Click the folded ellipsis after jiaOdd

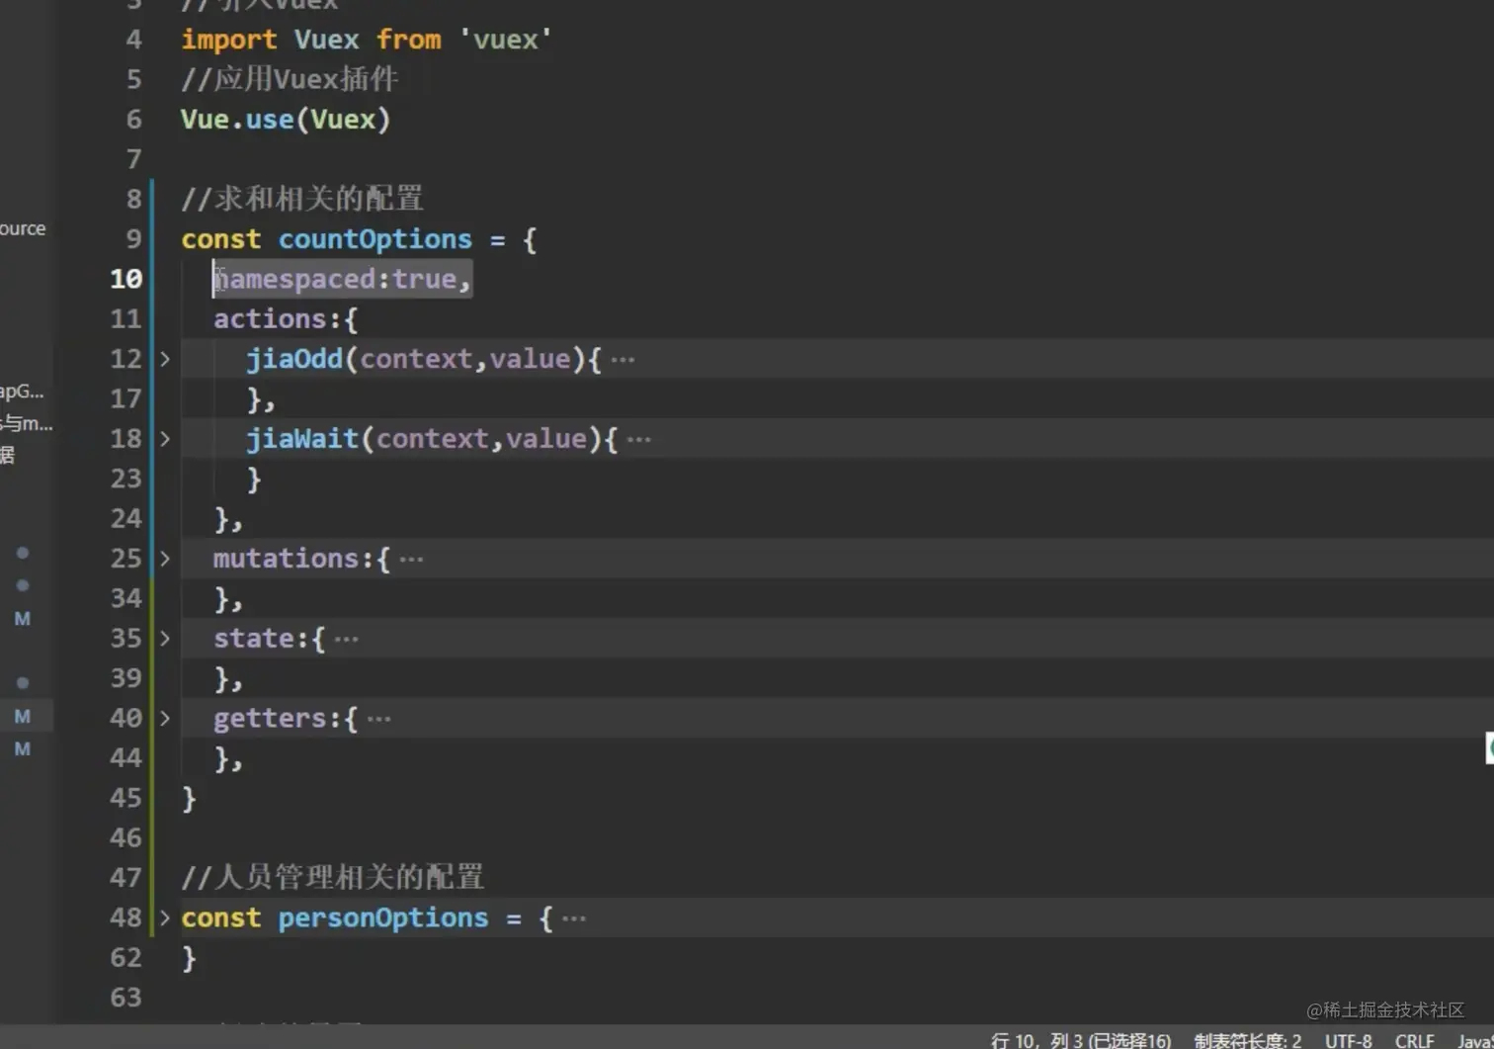622,360
